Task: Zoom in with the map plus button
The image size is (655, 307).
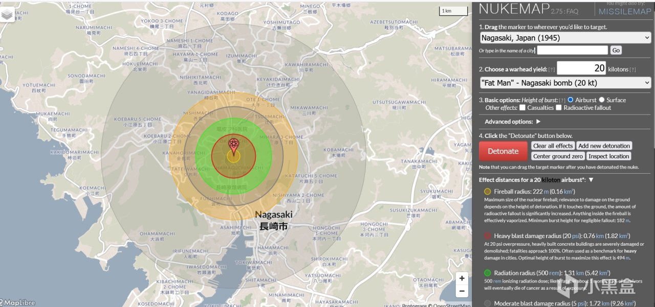Action: 462,278
